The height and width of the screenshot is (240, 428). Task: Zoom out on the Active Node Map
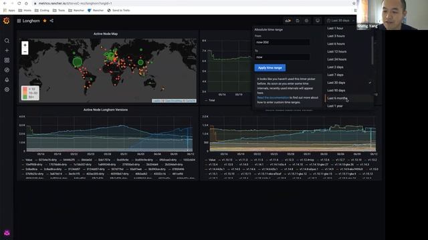click(25, 52)
